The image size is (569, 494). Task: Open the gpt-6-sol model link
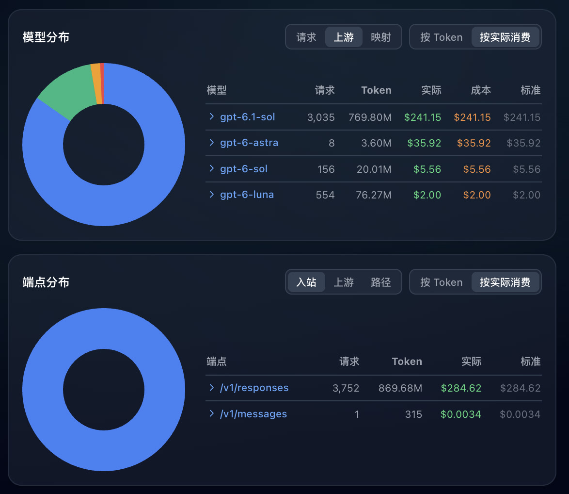point(244,169)
